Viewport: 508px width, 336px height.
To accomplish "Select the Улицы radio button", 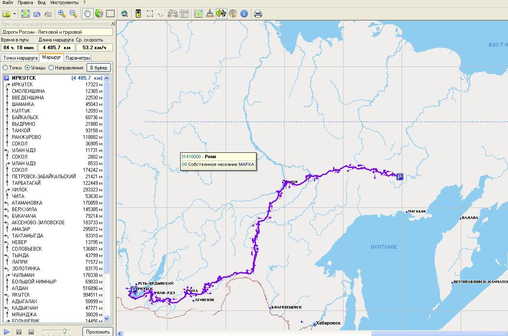I will (27, 68).
